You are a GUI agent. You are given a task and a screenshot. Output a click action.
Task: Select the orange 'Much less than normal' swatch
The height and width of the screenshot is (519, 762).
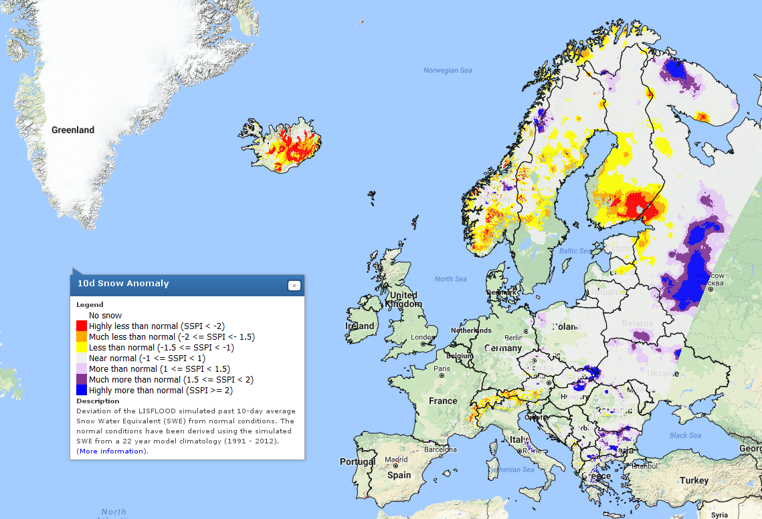coord(82,336)
